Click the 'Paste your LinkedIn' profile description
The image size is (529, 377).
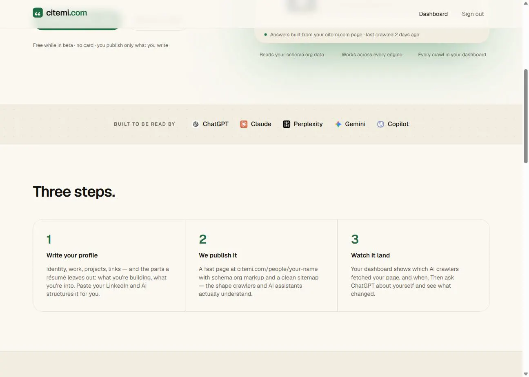tap(108, 282)
